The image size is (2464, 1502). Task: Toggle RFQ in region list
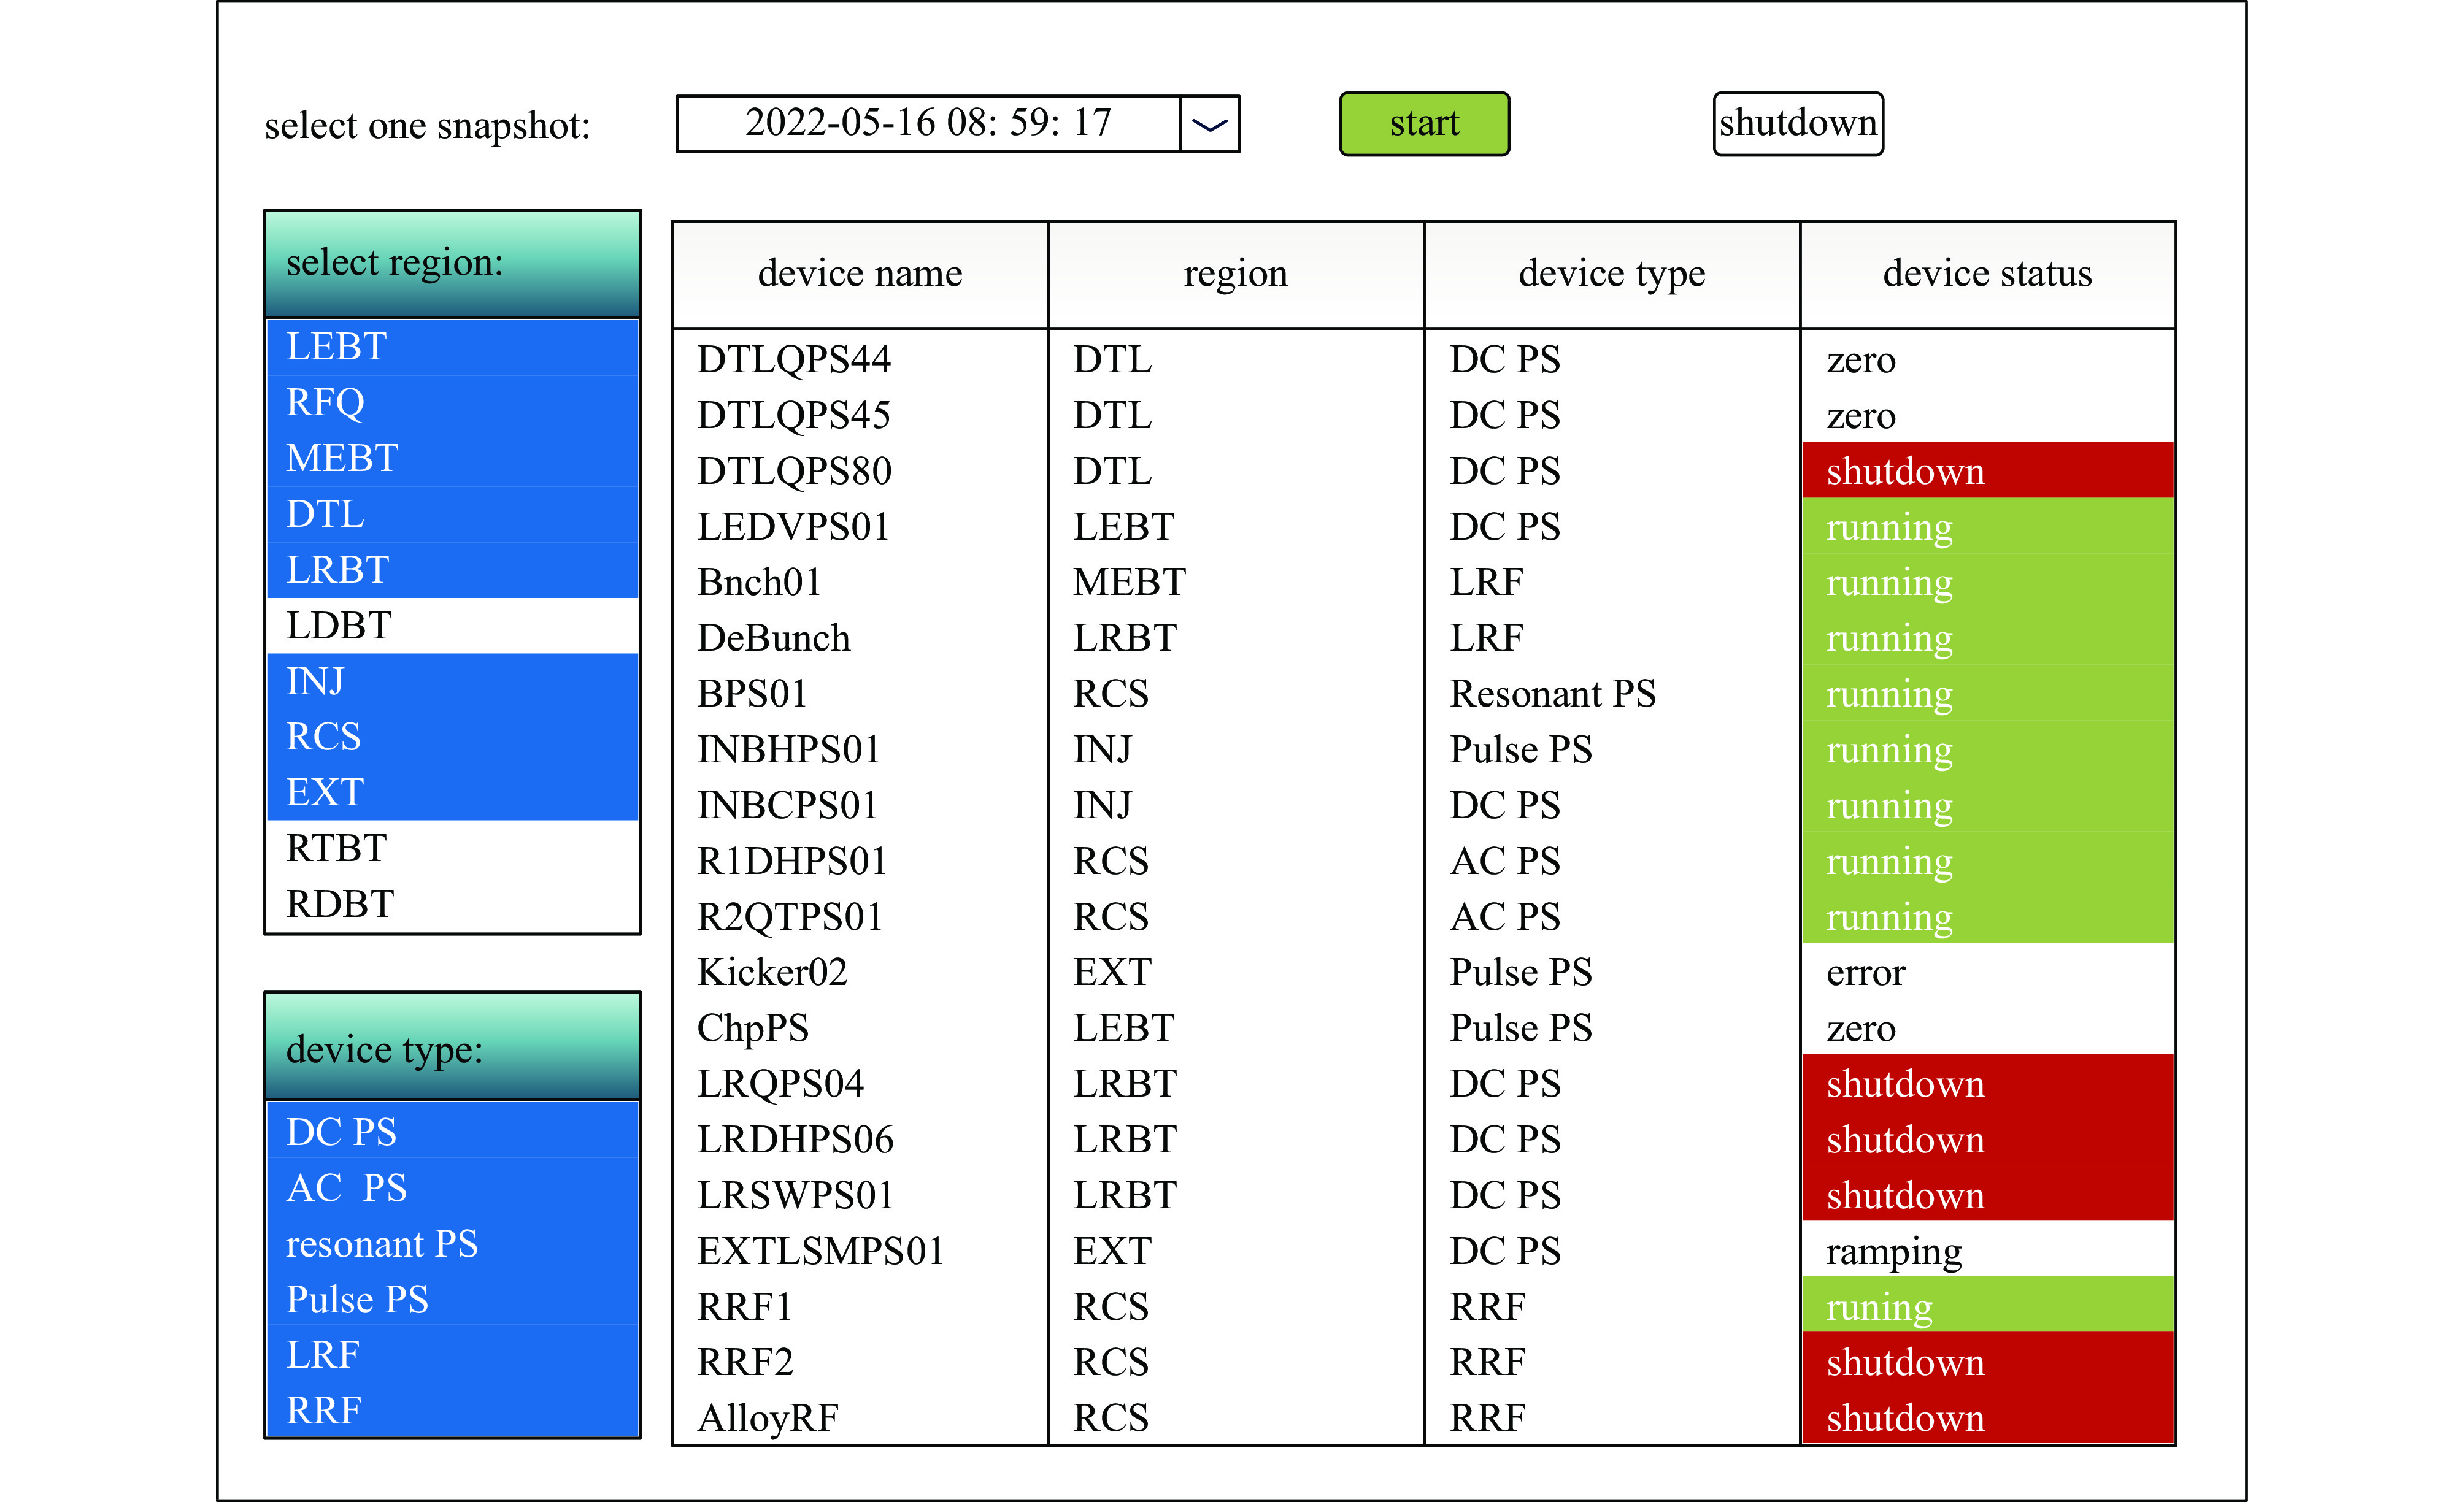pyautogui.click(x=452, y=403)
